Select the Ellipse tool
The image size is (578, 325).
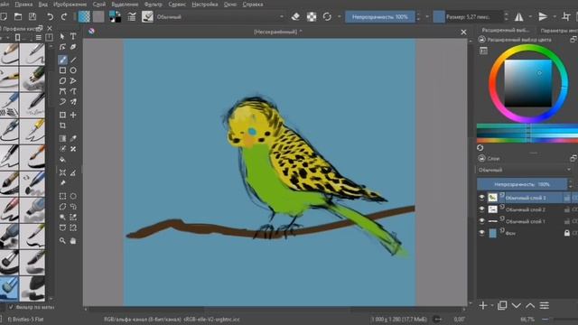click(x=73, y=70)
